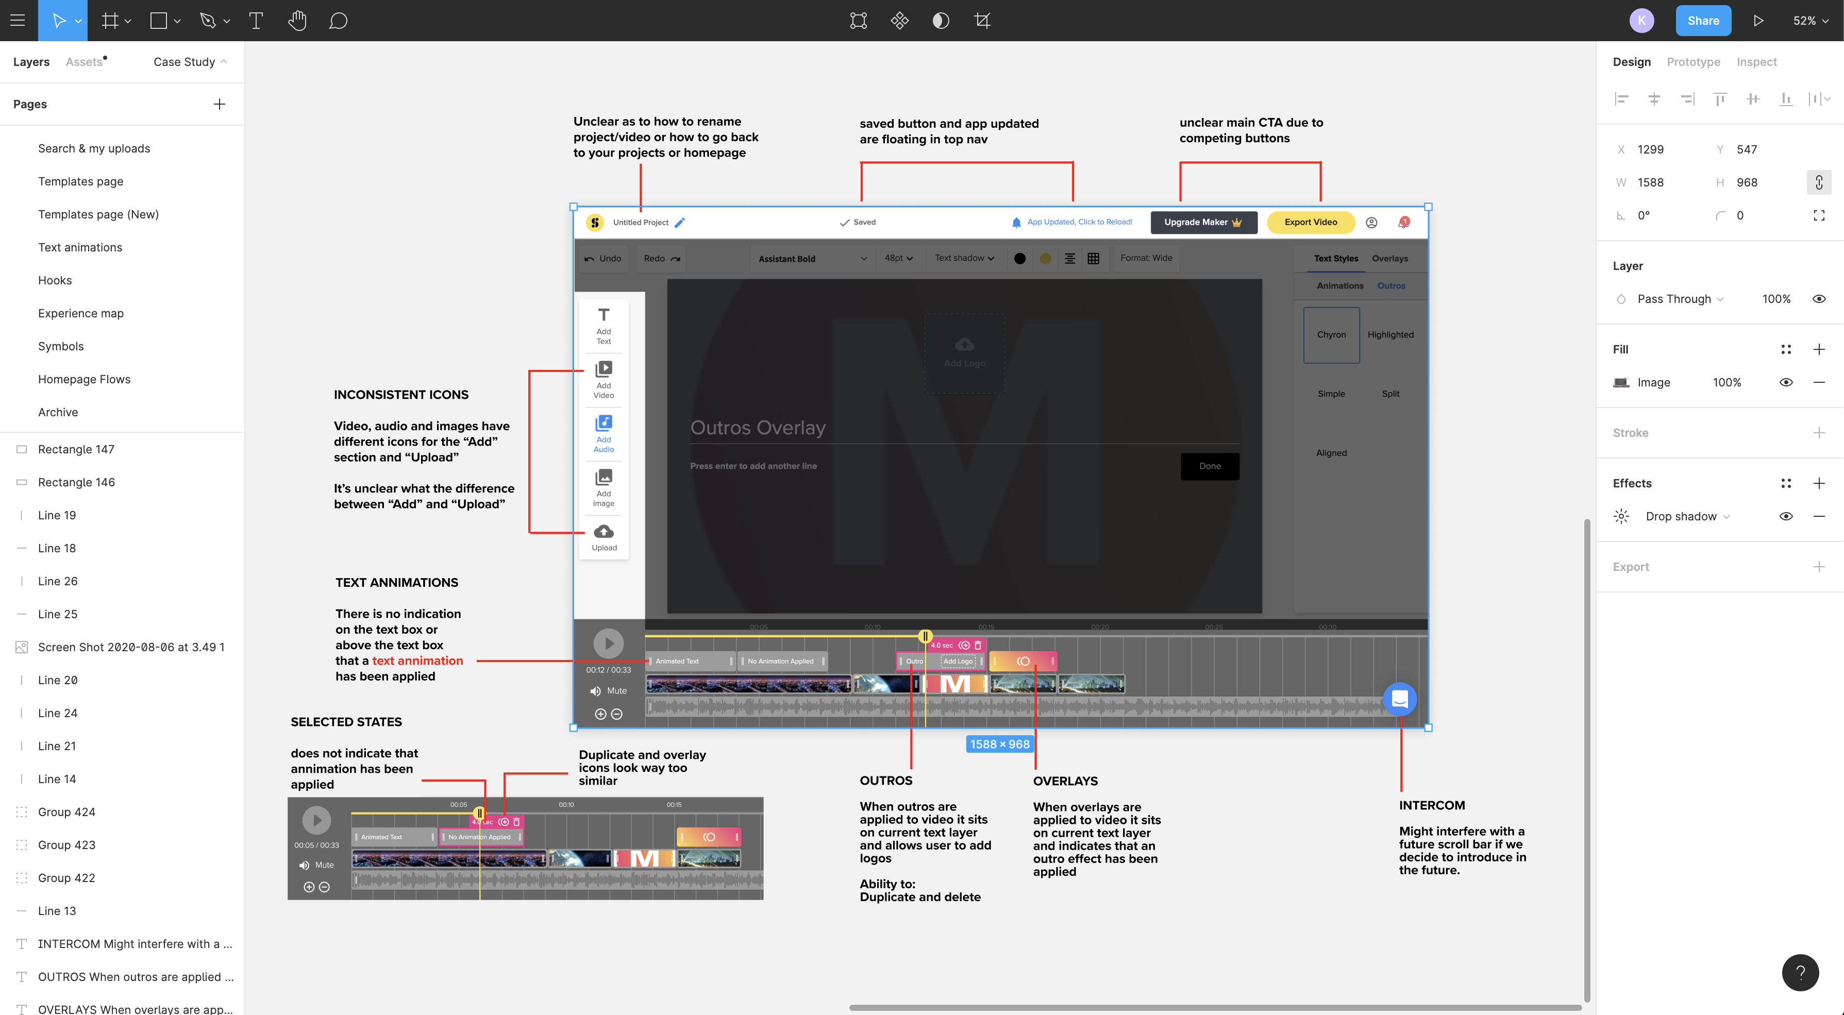Click independent corners icon
Screen dimensions: 1844x1015
[x=1819, y=215]
